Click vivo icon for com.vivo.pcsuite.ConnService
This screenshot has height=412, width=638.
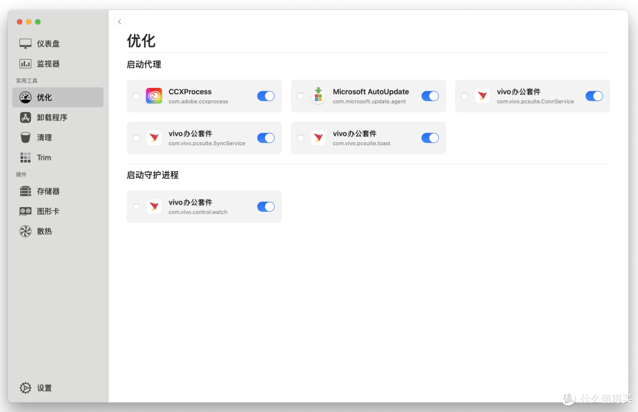(x=482, y=96)
